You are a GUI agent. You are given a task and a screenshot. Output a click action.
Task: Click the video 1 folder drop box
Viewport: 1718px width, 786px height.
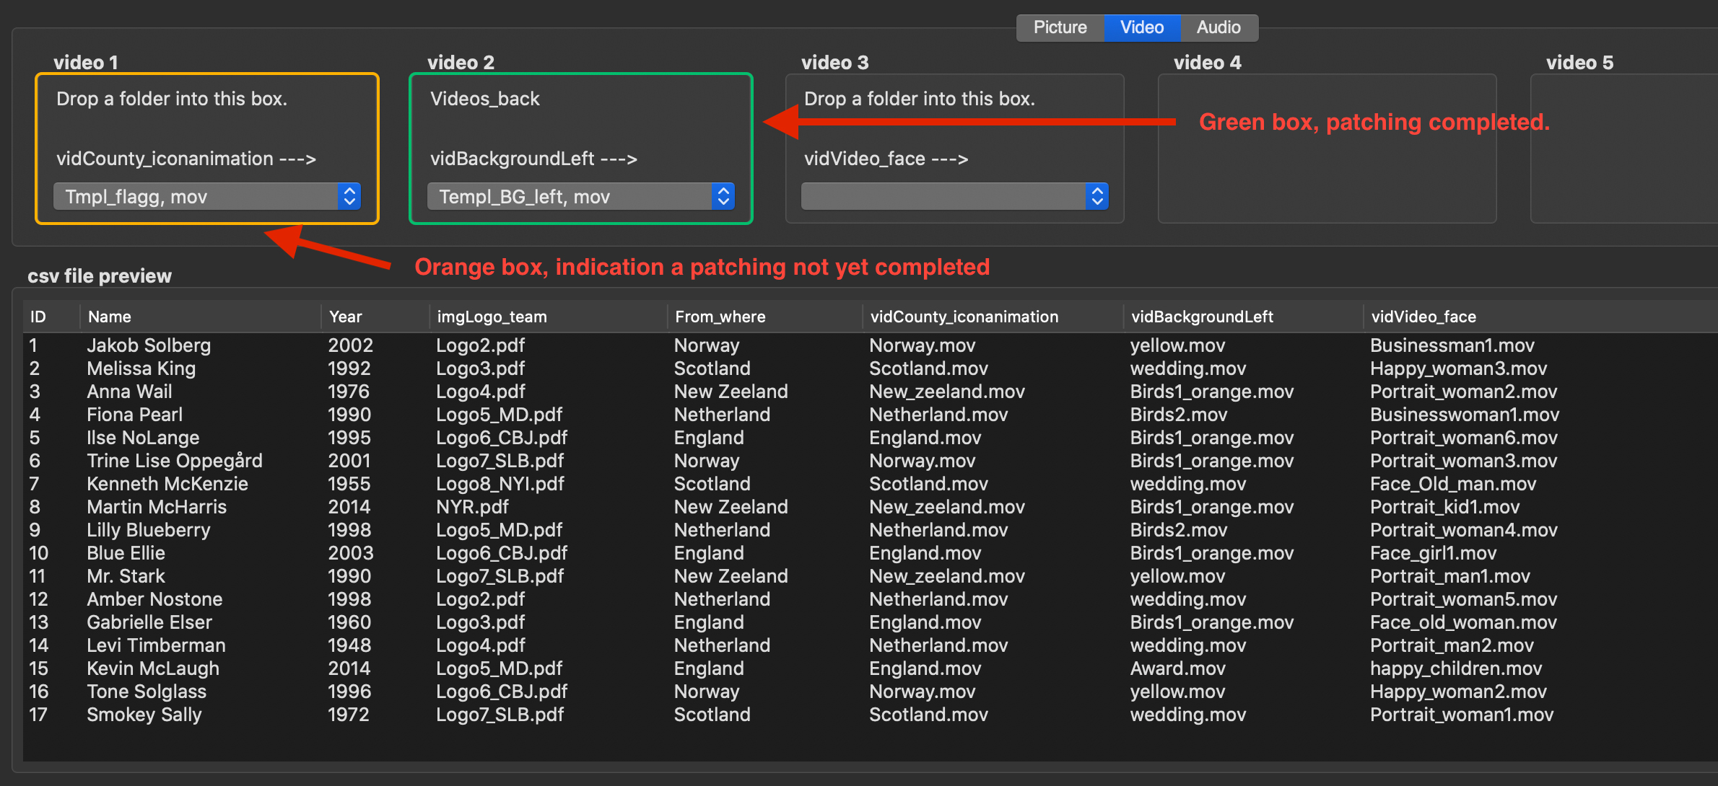[207, 149]
